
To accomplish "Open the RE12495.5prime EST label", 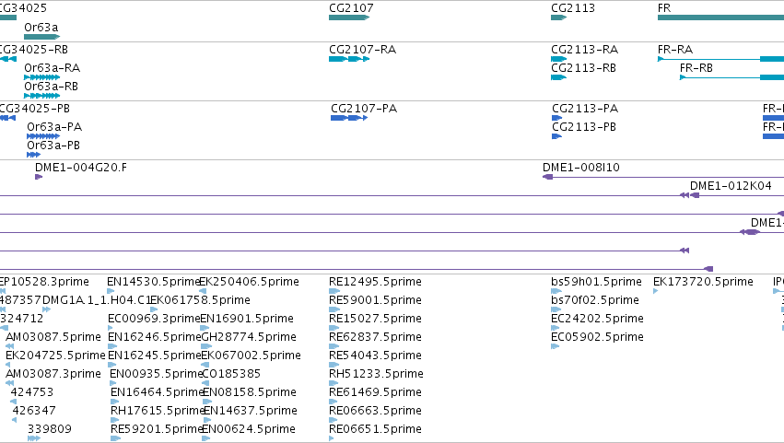I will click(375, 282).
